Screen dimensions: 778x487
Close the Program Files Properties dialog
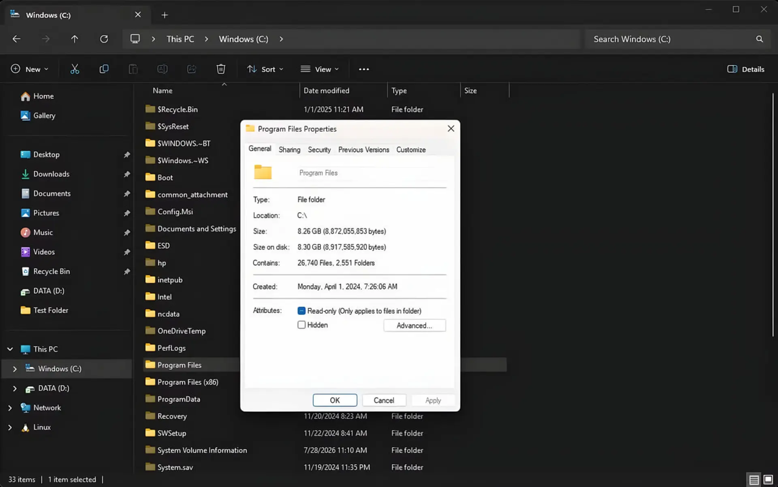451,128
